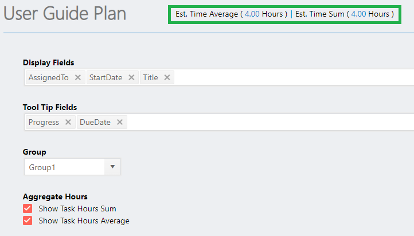Click the Est. Time Average value
This screenshot has height=236, width=414.
pyautogui.click(x=252, y=14)
